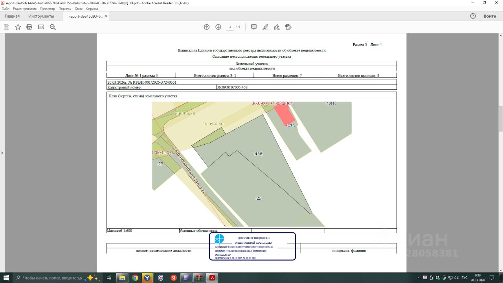Open Task View on the taskbar
503x283 pixels.
(109, 277)
